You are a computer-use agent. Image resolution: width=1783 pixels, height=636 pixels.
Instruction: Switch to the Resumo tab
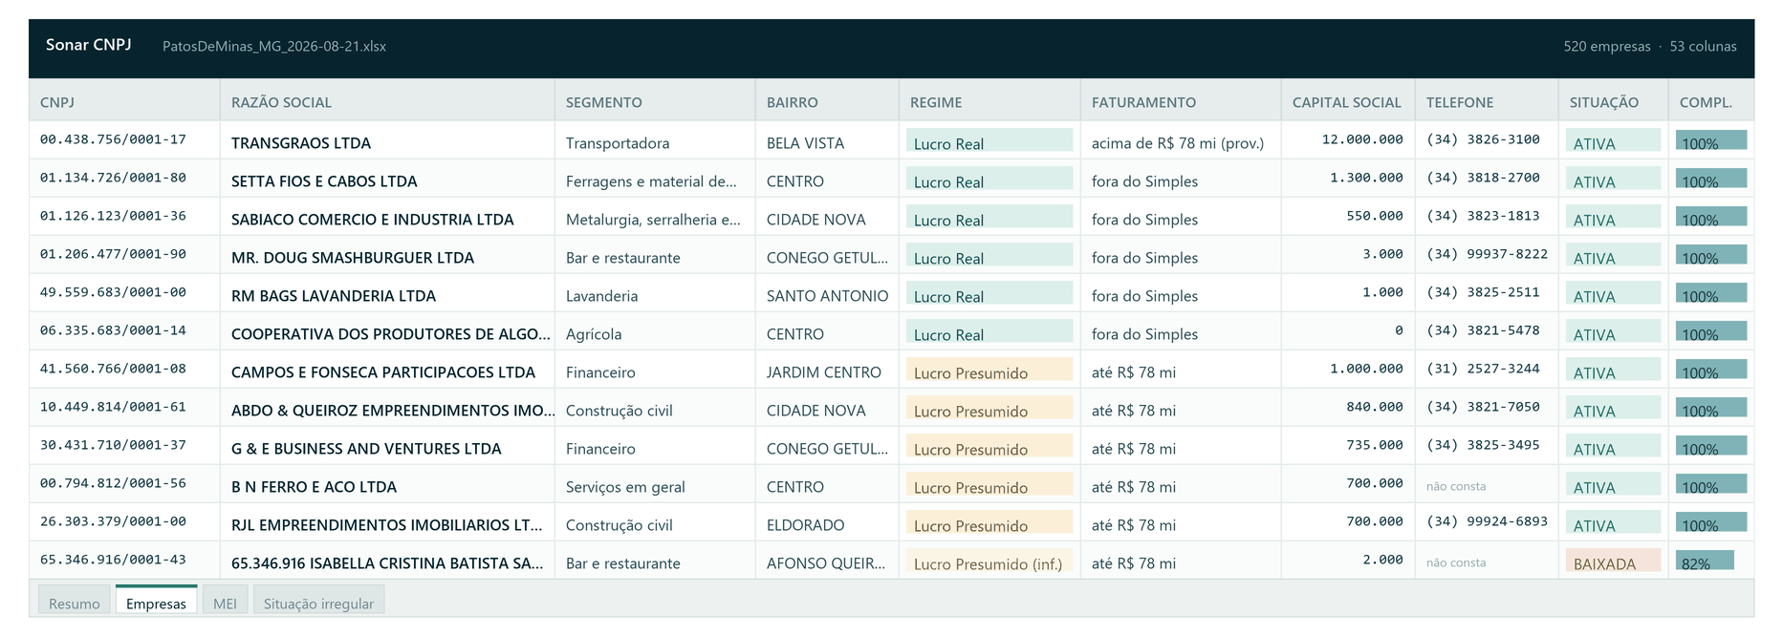[74, 601]
